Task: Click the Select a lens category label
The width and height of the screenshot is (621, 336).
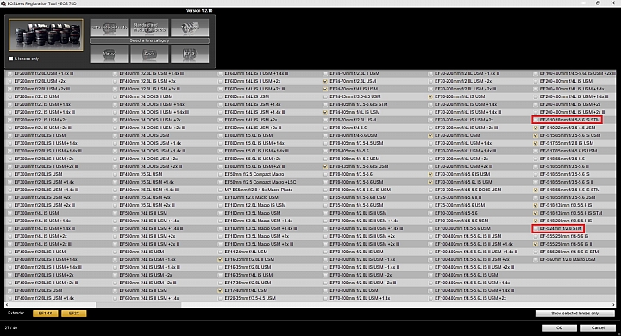Action: 150,40
